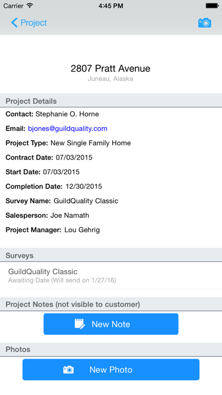Image resolution: width=222 pixels, height=395 pixels.
Task: Tap the camera icon in navigation bar
Action: click(204, 23)
